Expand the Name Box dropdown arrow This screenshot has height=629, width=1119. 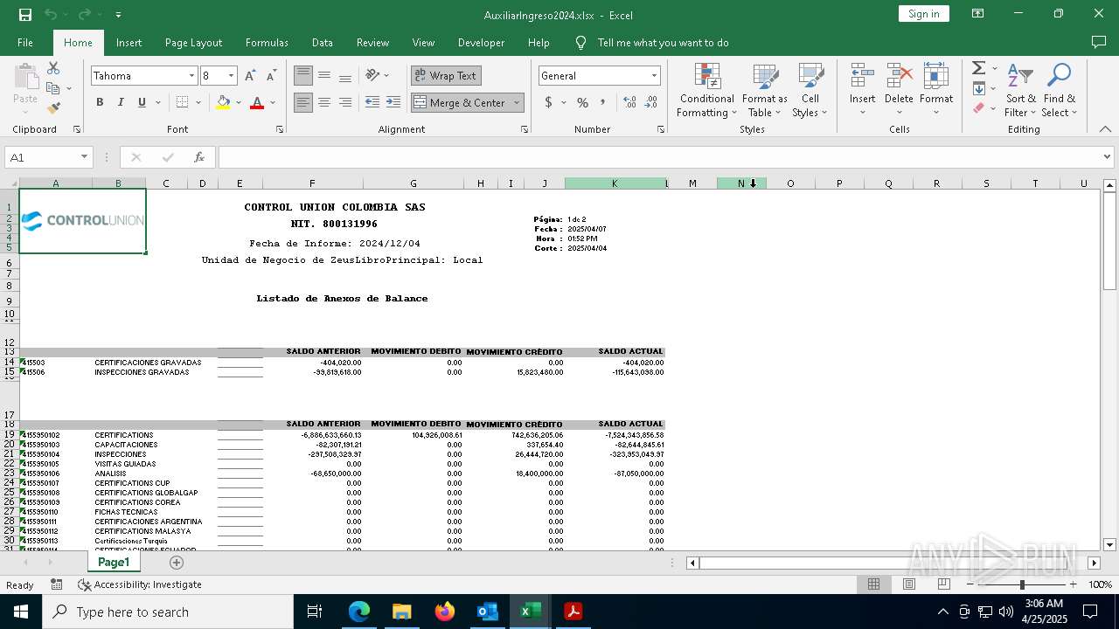tap(84, 157)
